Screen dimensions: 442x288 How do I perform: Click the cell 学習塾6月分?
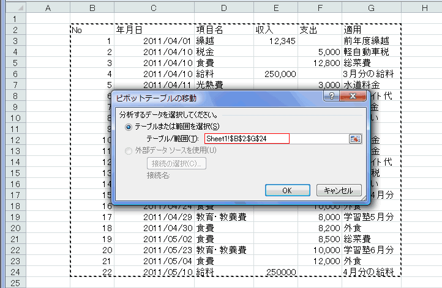coord(372,249)
